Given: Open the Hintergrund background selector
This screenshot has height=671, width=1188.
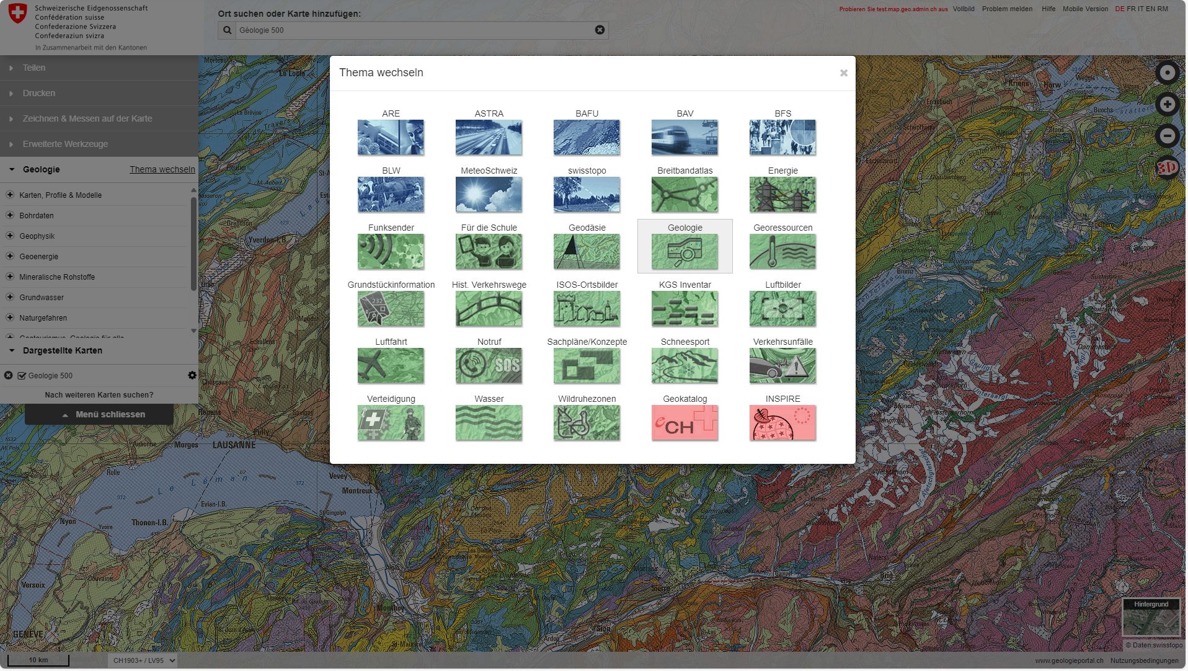Looking at the screenshot, I should tap(1151, 617).
